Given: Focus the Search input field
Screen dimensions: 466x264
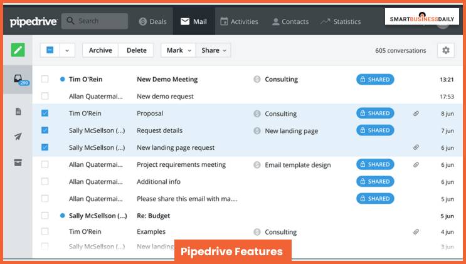Looking at the screenshot, I should click(95, 21).
